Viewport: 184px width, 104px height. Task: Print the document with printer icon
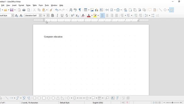pyautogui.click(x=24, y=10)
